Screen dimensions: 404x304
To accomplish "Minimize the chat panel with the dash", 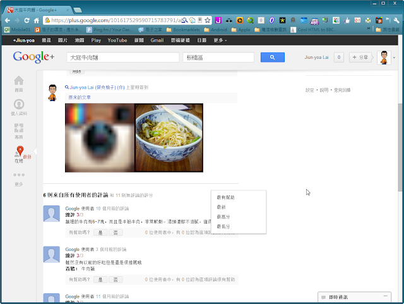I will click(x=386, y=296).
